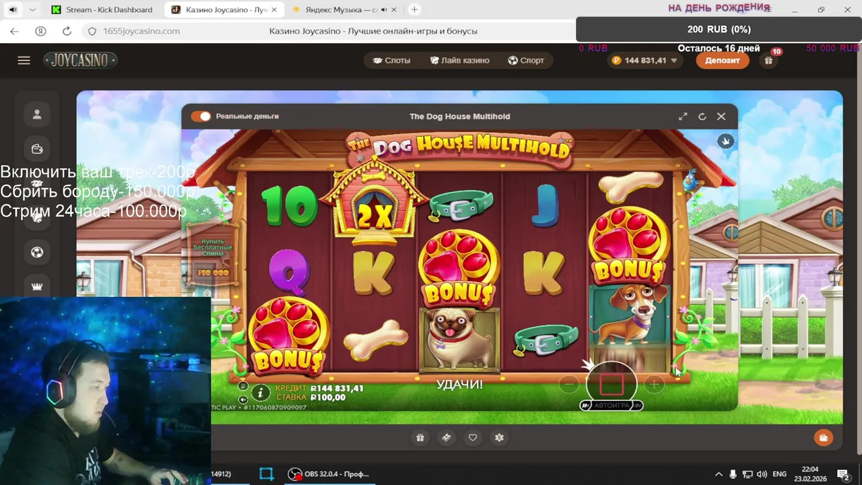Mute the Яндекс Музыка tab speaker icon

(384, 9)
